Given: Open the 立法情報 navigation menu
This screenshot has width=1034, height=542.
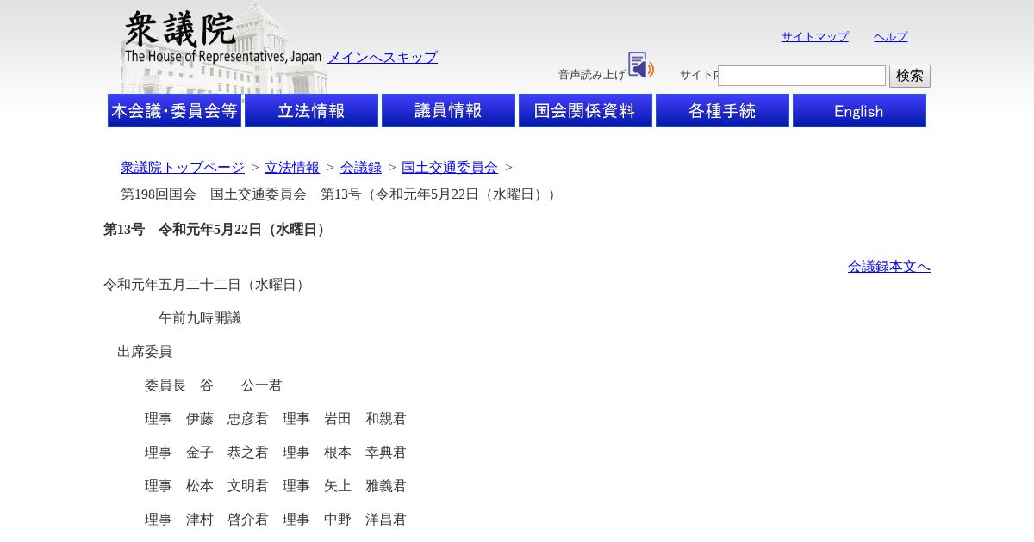Looking at the screenshot, I should (311, 111).
